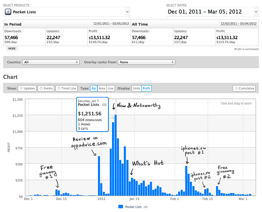
Task: Click the Mar 1 axis label
Action: coord(243,199)
